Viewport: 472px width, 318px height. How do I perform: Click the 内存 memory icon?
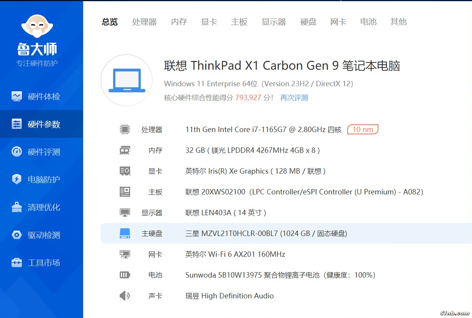(125, 150)
